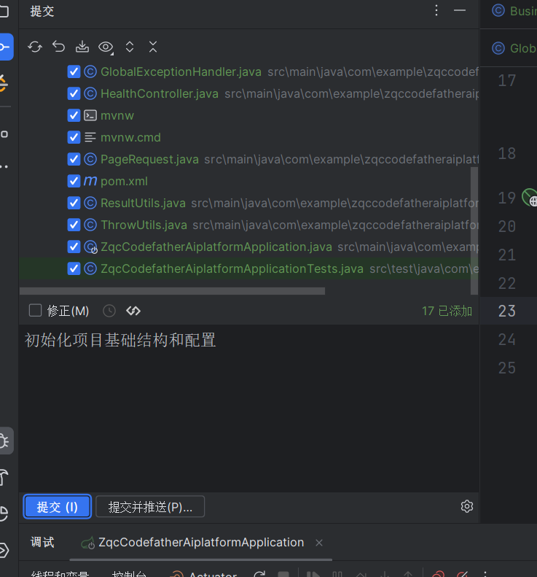The height and width of the screenshot is (577, 537).
Task: Open more tool windows ellipsis in sidebar
Action: [x=4, y=167]
